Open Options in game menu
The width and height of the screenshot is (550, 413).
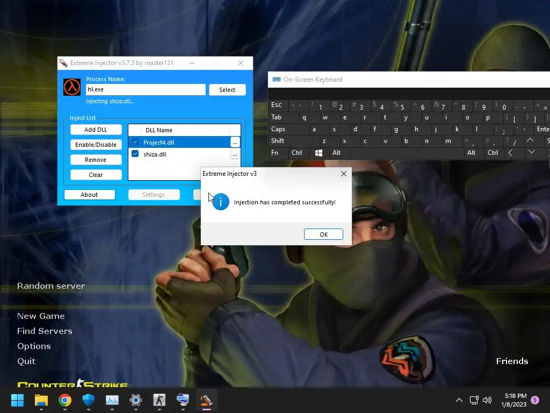[x=34, y=346]
